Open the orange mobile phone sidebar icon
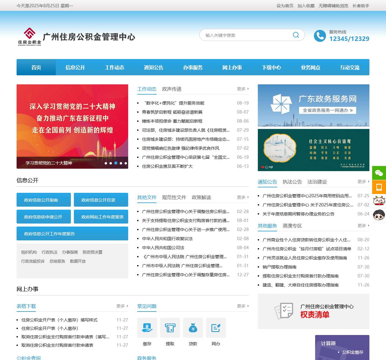Screen dimensions: 386x360 click(x=379, y=187)
